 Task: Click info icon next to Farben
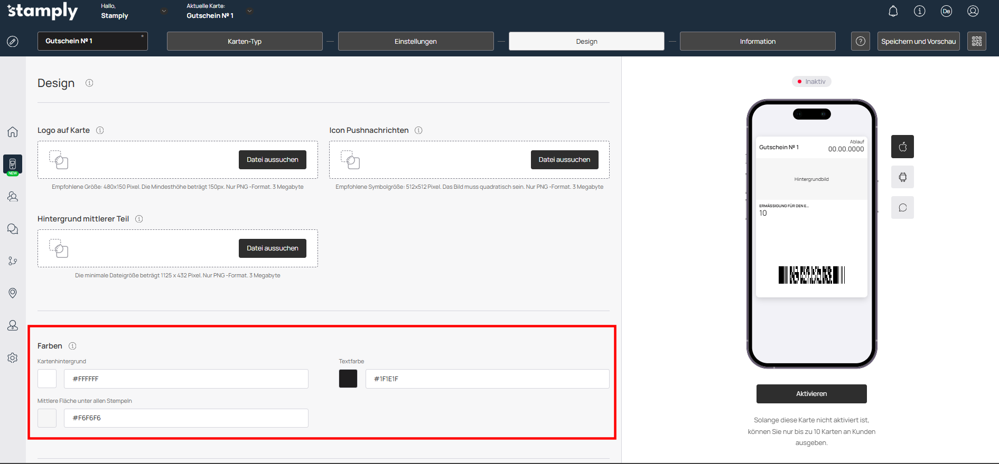[x=73, y=346]
